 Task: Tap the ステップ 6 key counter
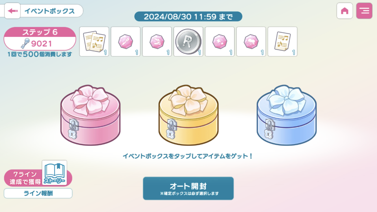tap(40, 39)
